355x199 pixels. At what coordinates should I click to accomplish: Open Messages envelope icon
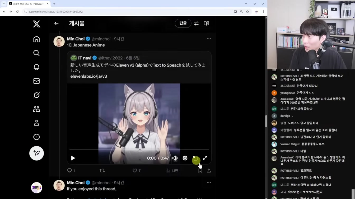(36, 81)
